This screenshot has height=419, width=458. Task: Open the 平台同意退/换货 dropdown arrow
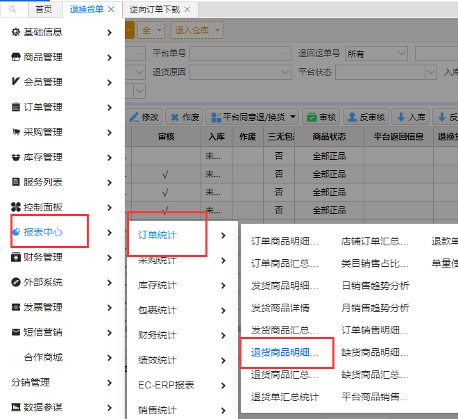pyautogui.click(x=294, y=117)
